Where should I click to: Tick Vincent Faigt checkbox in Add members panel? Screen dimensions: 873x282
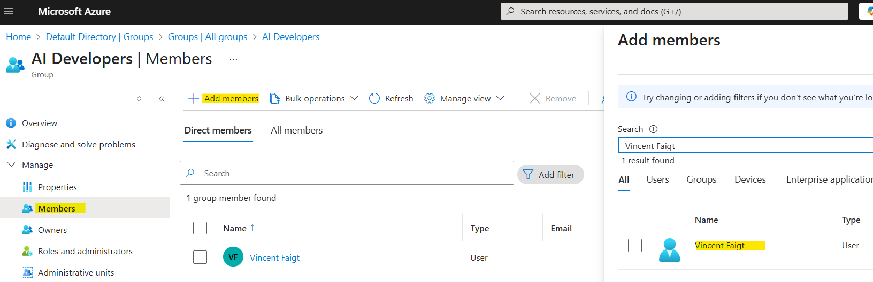point(635,245)
